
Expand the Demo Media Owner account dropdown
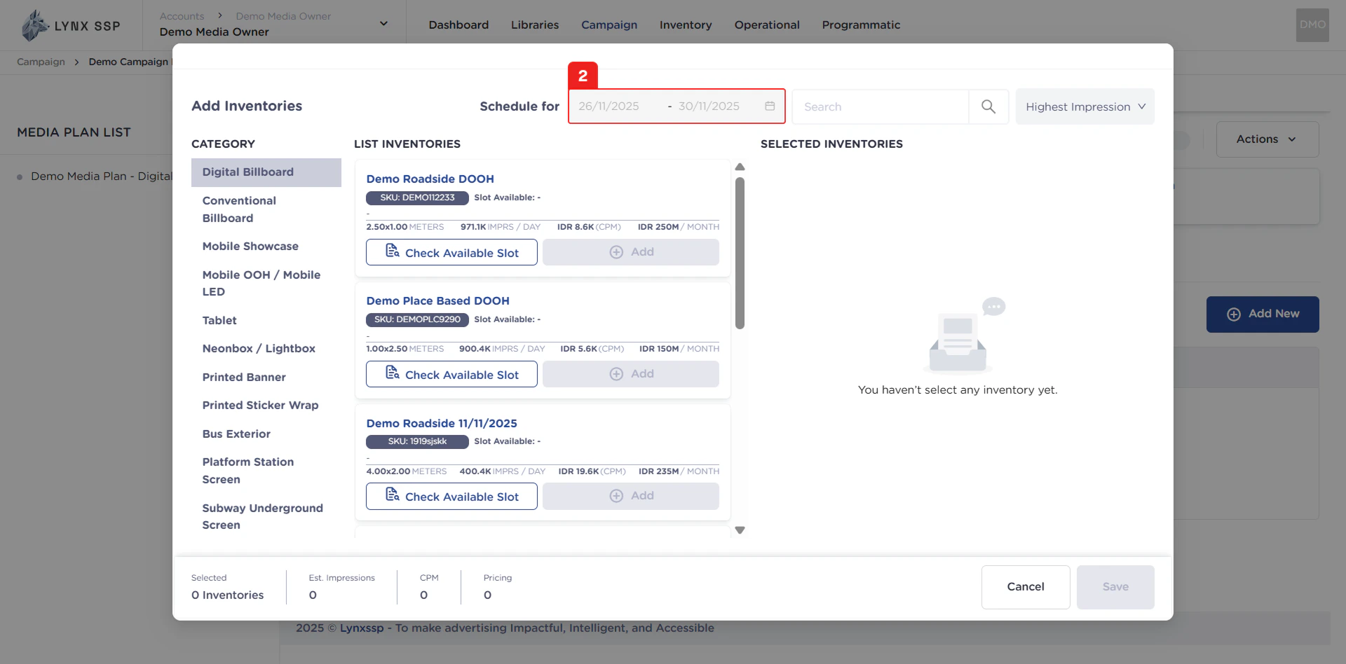coord(383,24)
